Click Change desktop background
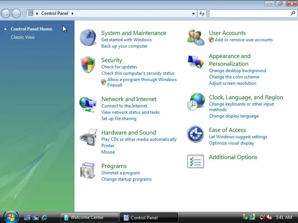 pyautogui.click(x=237, y=71)
